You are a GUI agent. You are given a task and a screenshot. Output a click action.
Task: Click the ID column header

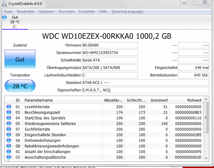[x=17, y=100]
